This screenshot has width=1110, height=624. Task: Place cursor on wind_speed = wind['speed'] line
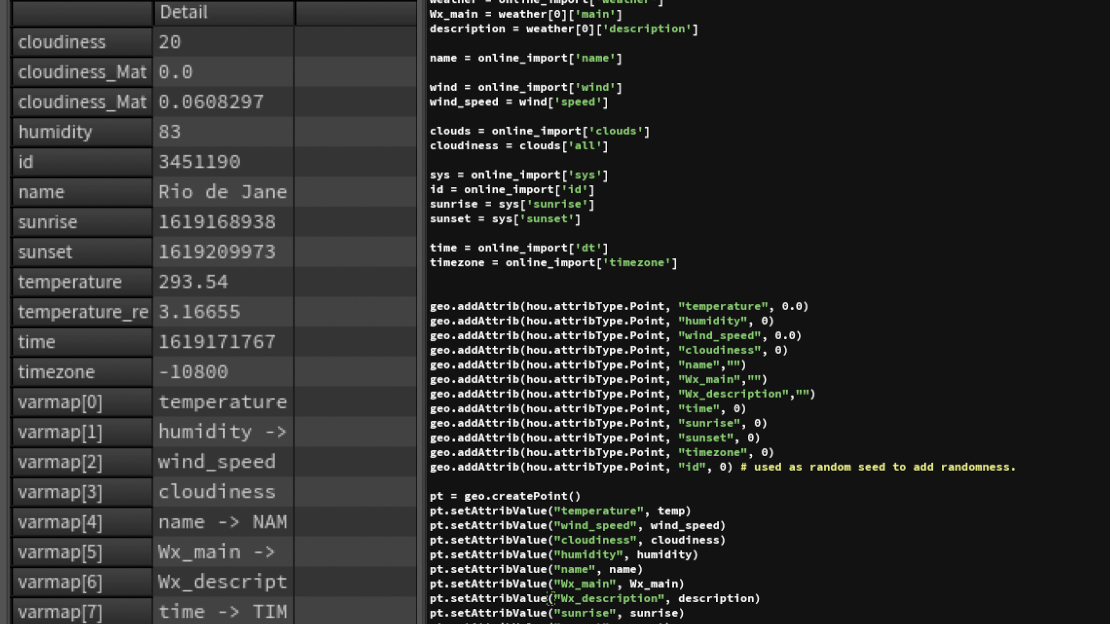pos(519,102)
